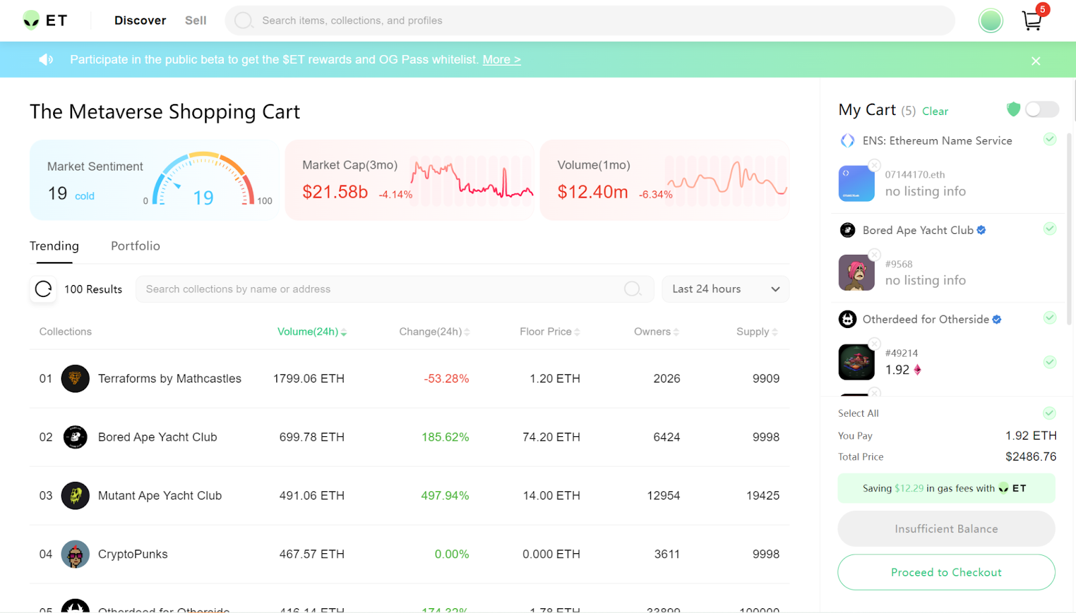Open the Bored Ape #9568 thumbnail
Image resolution: width=1076 pixels, height=613 pixels.
coord(856,273)
